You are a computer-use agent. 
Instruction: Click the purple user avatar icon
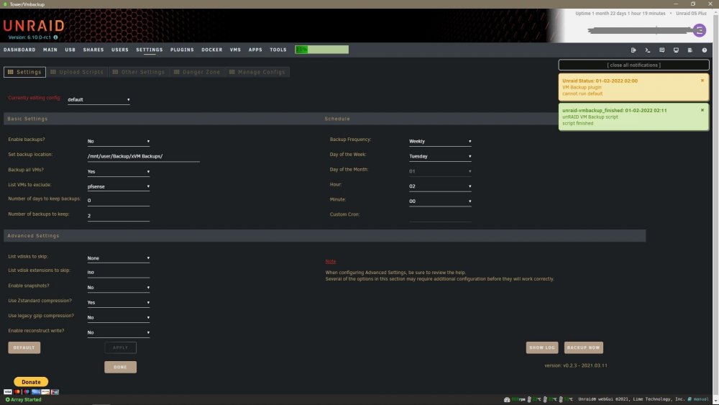pyautogui.click(x=700, y=31)
